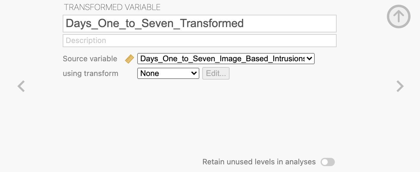The width and height of the screenshot is (420, 172).
Task: Click the chevron arrow of the None combo box
Action: pos(194,73)
